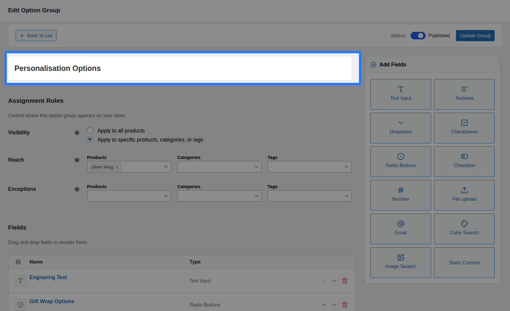
Task: Click the Engraving Text type icon
Action: tap(20, 281)
